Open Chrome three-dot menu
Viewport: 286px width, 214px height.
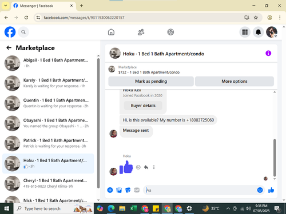(280, 18)
